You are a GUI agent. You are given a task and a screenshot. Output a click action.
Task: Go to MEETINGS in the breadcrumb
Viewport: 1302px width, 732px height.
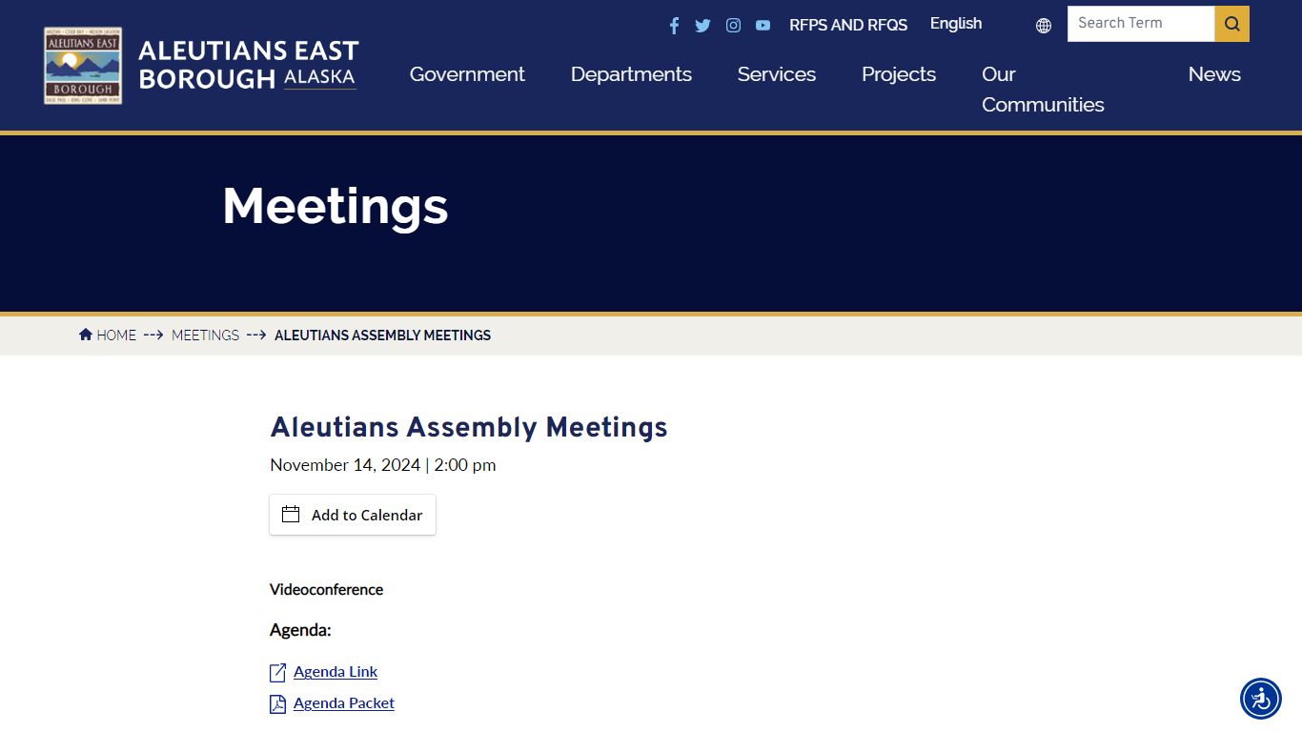click(x=205, y=335)
